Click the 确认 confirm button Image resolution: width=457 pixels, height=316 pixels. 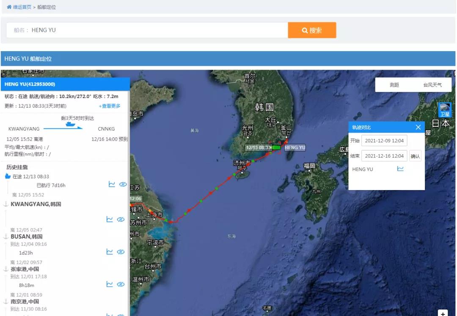[x=415, y=156]
